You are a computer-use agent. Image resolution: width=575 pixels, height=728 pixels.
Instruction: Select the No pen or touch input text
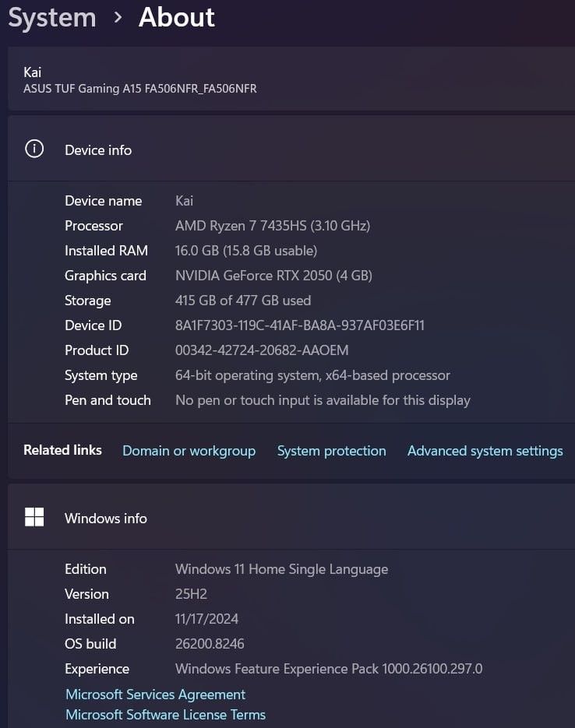323,400
